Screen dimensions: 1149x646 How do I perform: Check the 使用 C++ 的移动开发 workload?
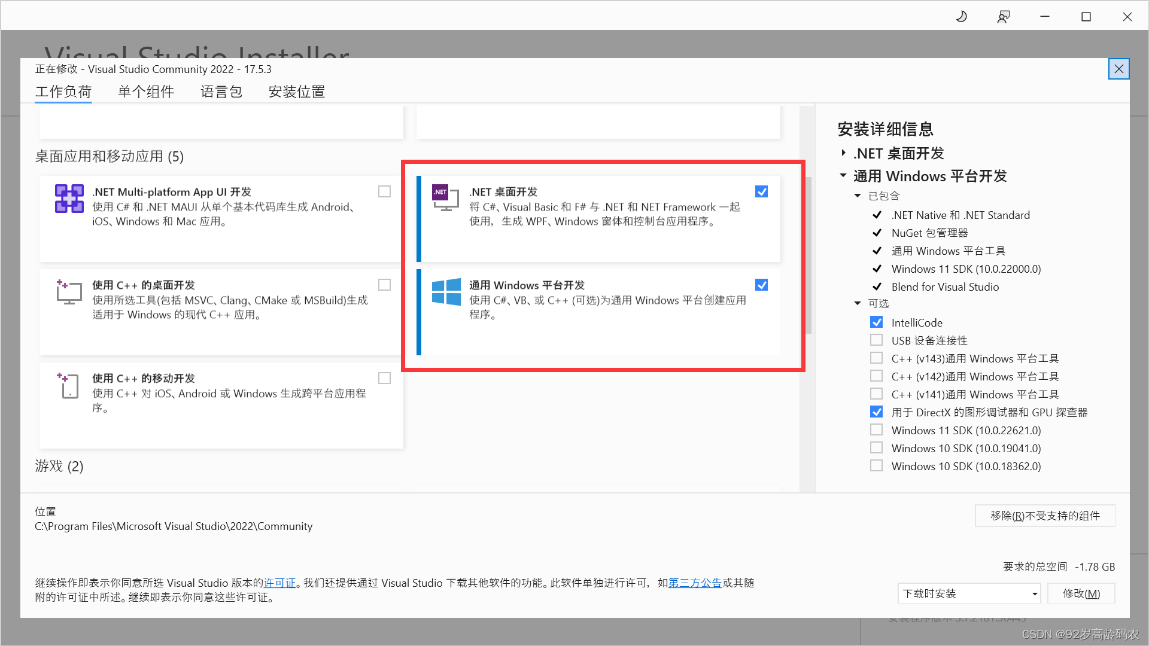tap(384, 378)
